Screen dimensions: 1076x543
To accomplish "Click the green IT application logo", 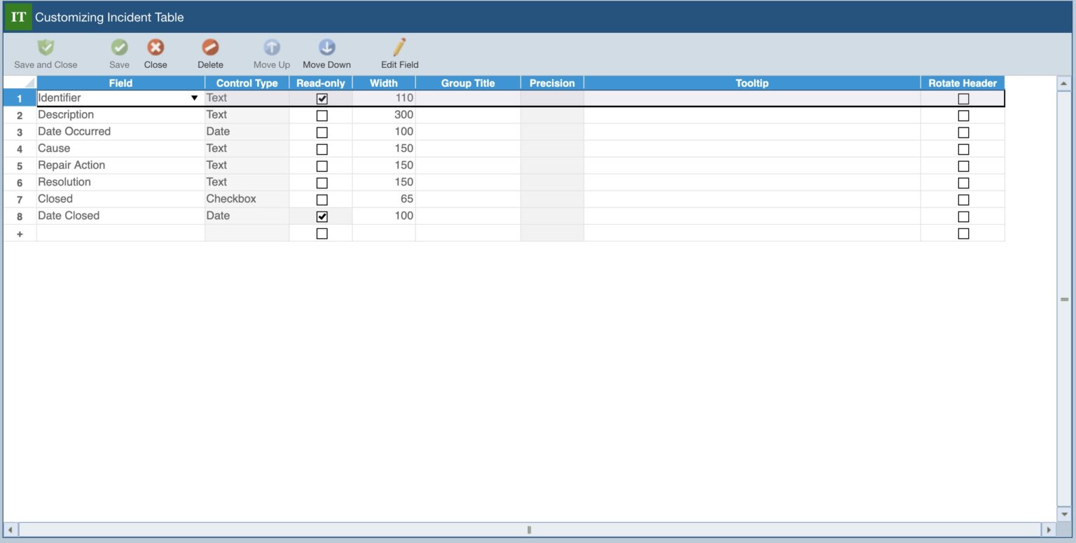I will [x=18, y=18].
